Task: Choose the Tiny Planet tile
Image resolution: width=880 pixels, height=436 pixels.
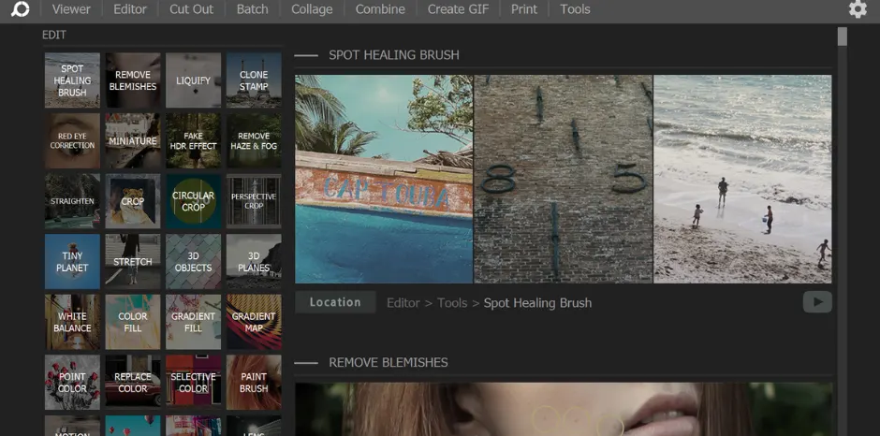Action: pyautogui.click(x=72, y=261)
